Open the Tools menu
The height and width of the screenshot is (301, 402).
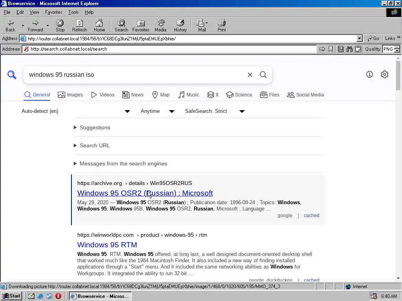pos(73,12)
